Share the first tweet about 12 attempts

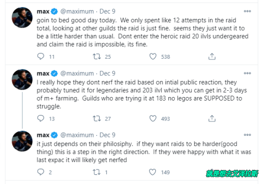click(x=212, y=56)
